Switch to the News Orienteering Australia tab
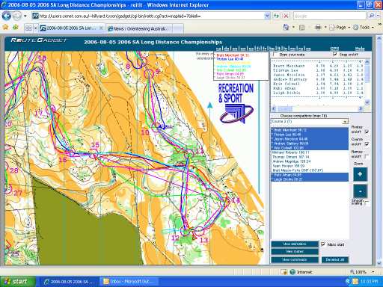This screenshot has height=287, width=383. (139, 28)
